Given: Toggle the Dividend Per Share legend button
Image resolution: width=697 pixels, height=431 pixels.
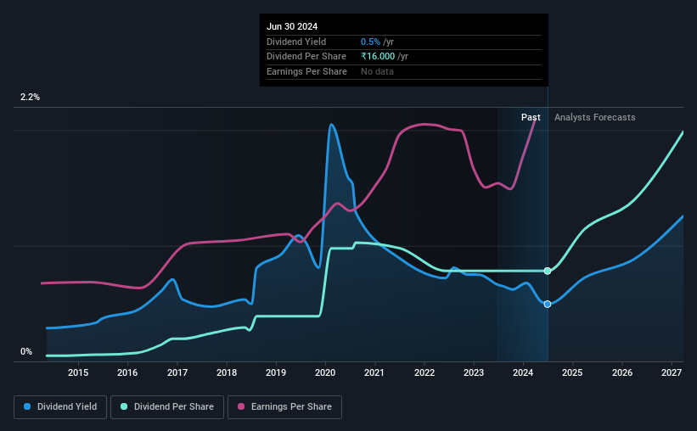Looking at the screenshot, I should (167, 407).
